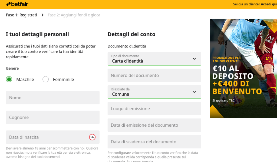Click inside the Nome field
Viewport: 277px width, 162px height.
click(52, 97)
